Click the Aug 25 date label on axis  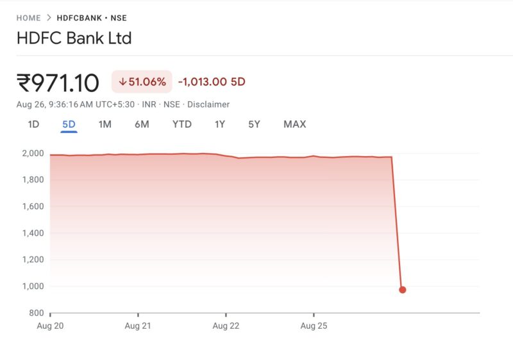pyautogui.click(x=314, y=326)
